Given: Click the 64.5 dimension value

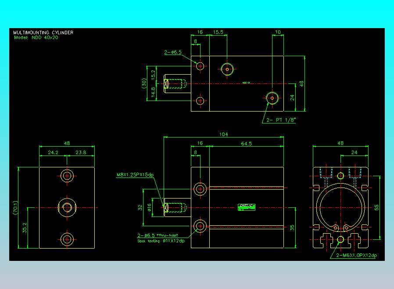Looking at the screenshot, I should [x=246, y=144].
